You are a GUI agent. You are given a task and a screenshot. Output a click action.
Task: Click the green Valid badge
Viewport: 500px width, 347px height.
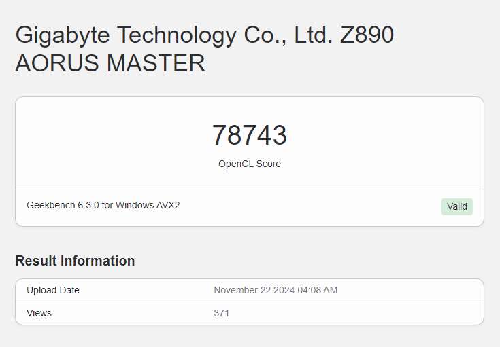click(456, 206)
